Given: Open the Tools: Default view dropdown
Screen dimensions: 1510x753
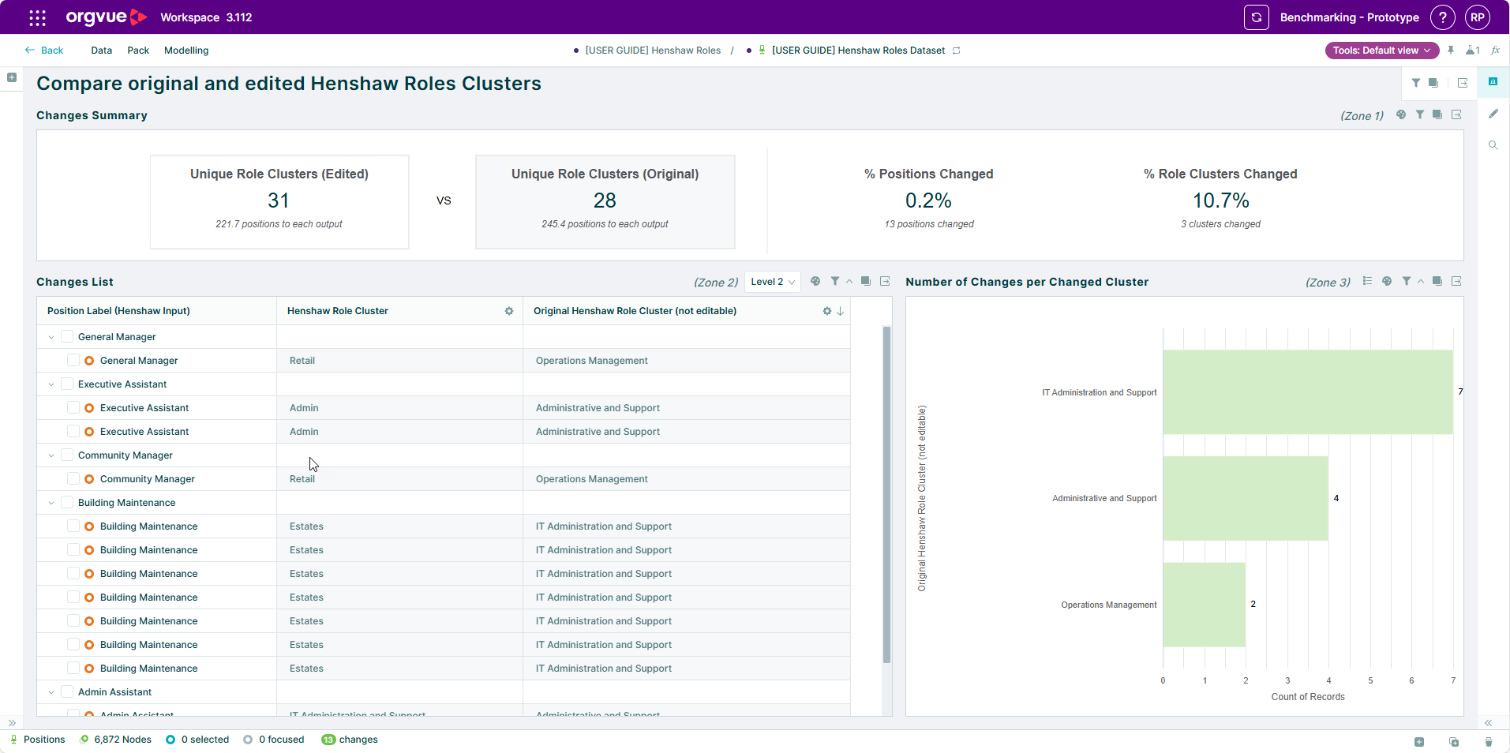Looking at the screenshot, I should coord(1381,51).
